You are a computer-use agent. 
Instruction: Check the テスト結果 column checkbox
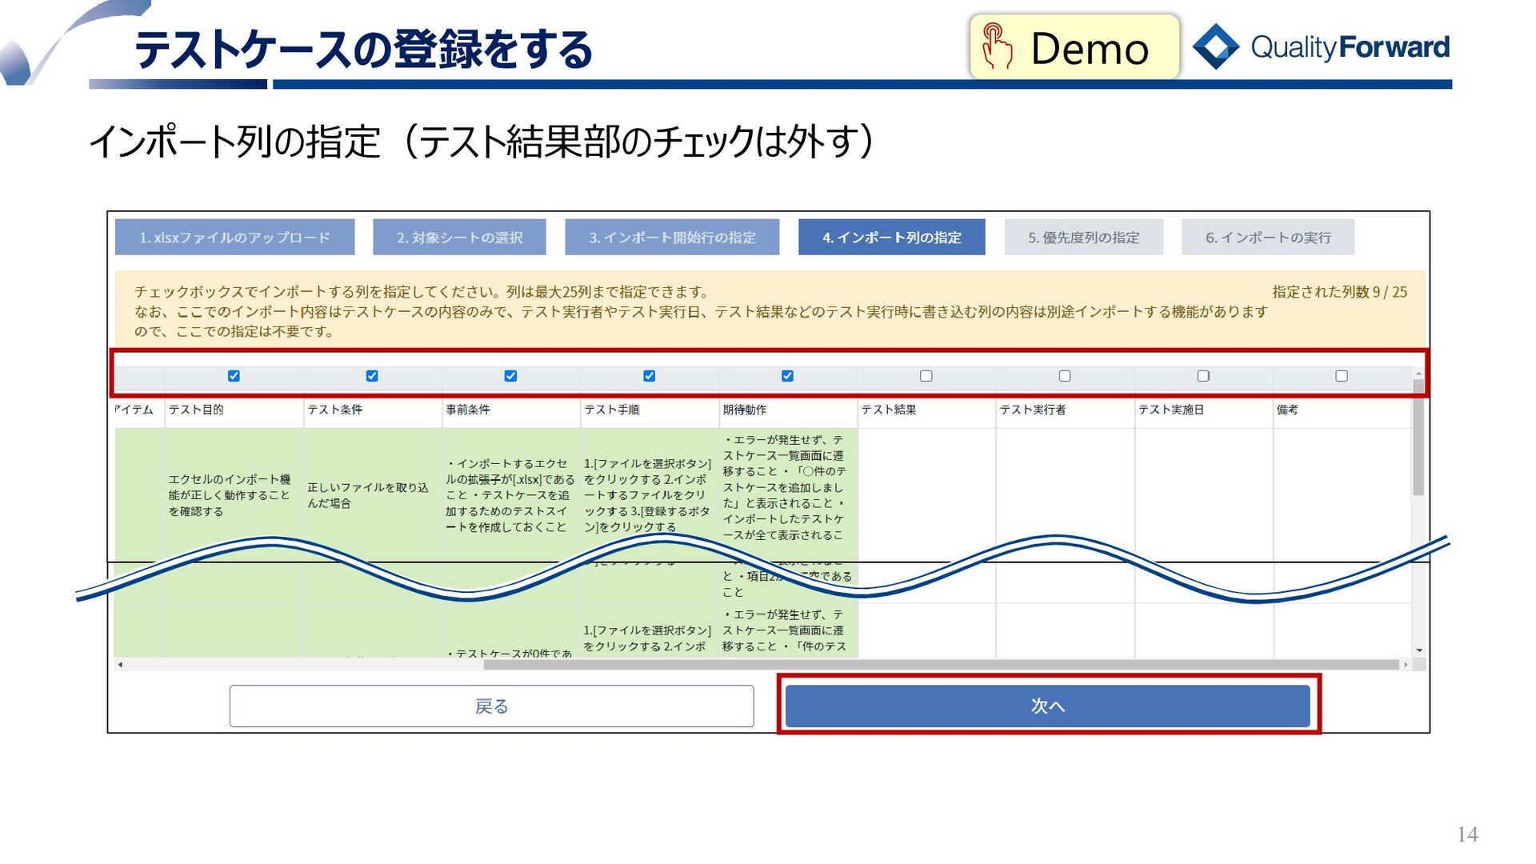pyautogui.click(x=926, y=376)
